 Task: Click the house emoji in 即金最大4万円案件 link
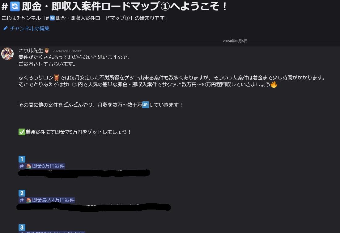point(29,200)
